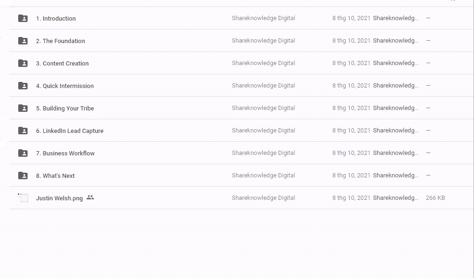Click the owner Shareknowledge Digital on The Foundation row
This screenshot has height=278, width=474.
(263, 41)
